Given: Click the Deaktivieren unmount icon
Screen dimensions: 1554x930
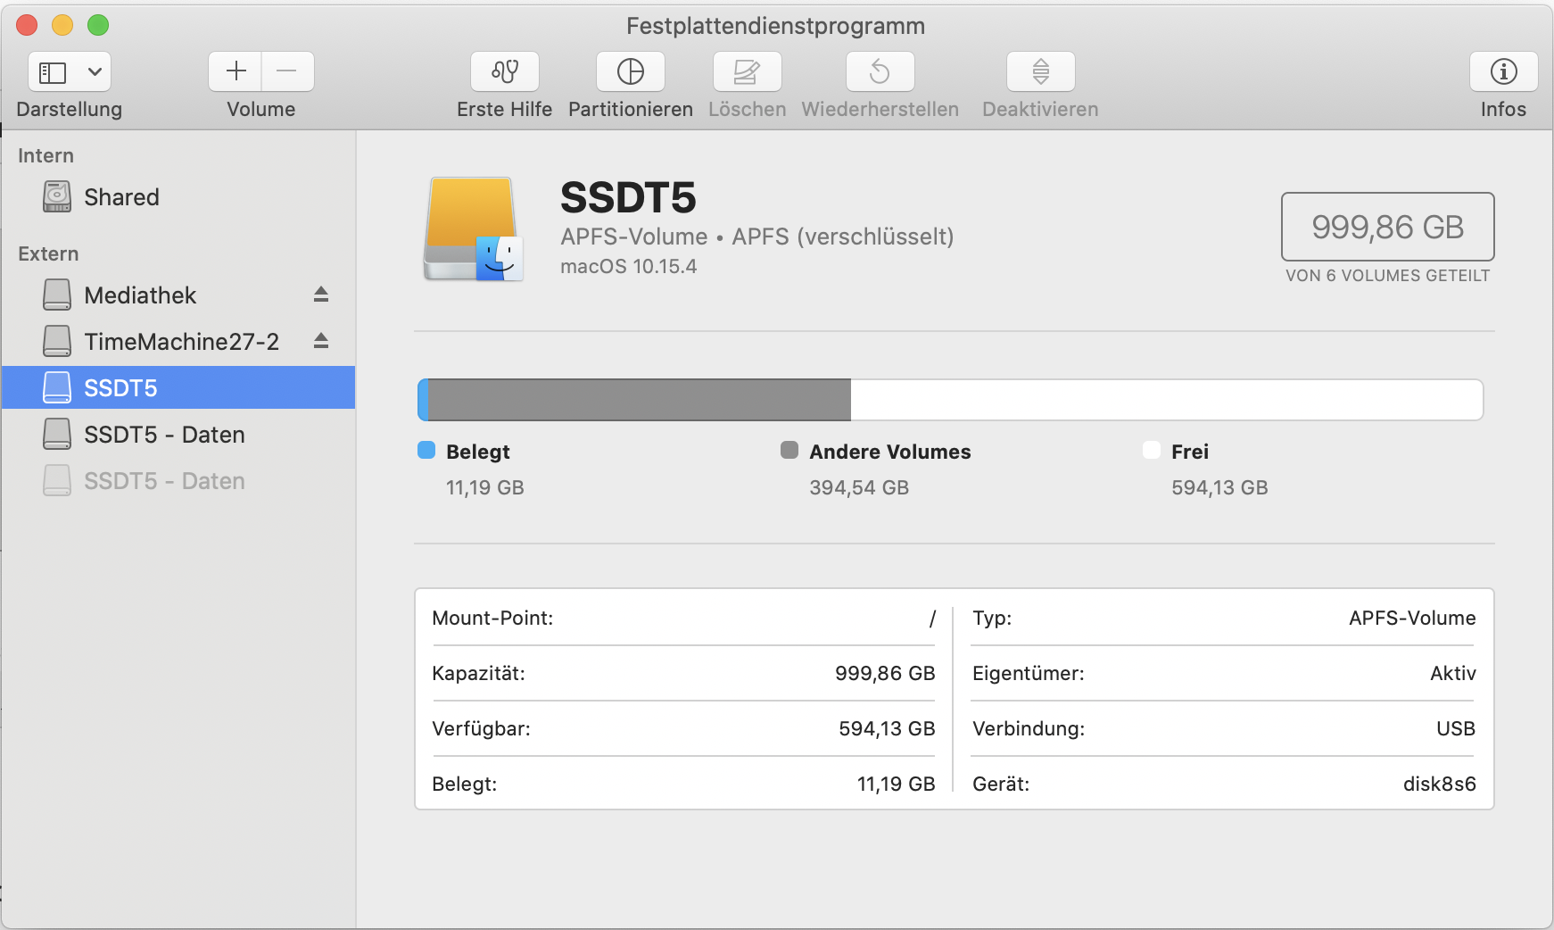Looking at the screenshot, I should pyautogui.click(x=1040, y=71).
